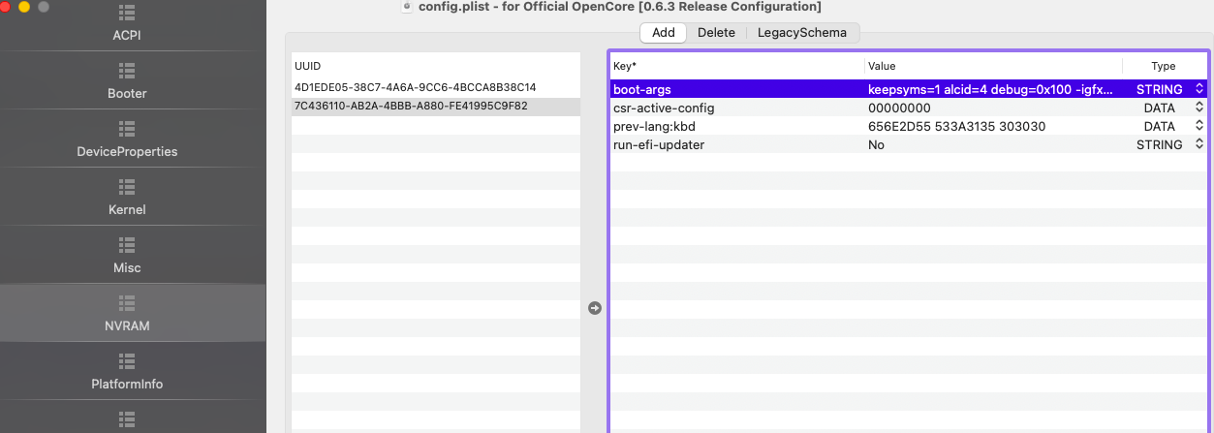The height and width of the screenshot is (433, 1214).
Task: Expand Type selector for prev-lang:kbd
Action: tap(1199, 126)
